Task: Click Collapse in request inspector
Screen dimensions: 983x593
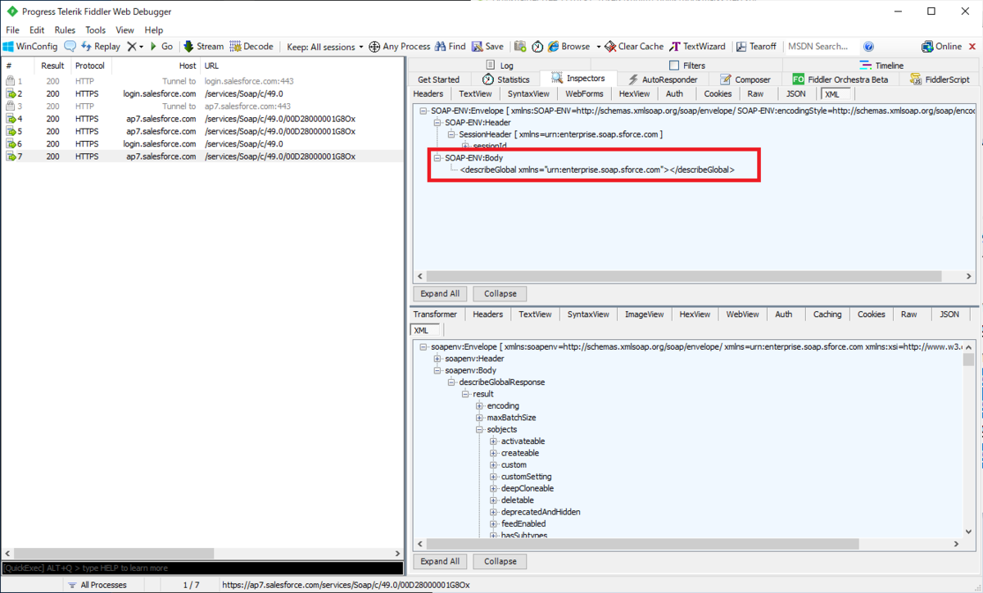Action: coord(500,293)
